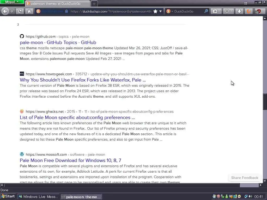
Task: Click the github.com result URL
Action: [58, 36]
